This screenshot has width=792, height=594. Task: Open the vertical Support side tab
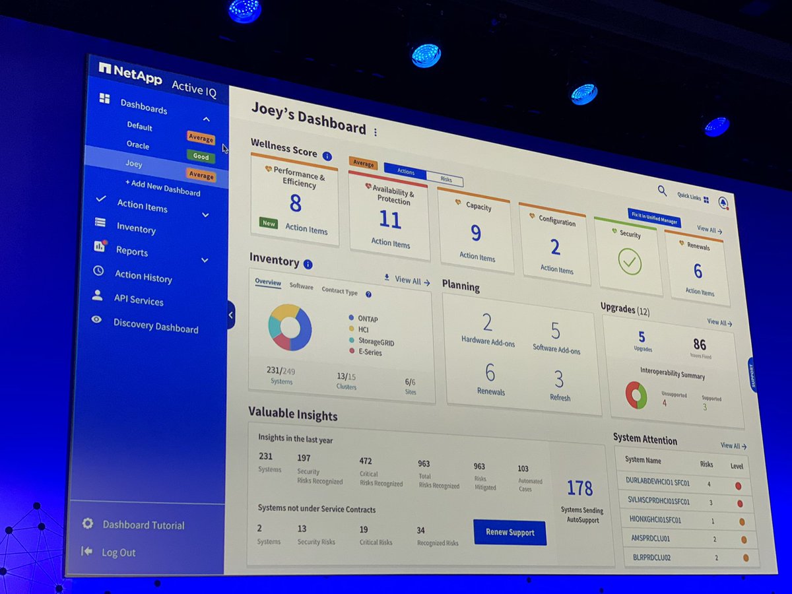coord(751,376)
